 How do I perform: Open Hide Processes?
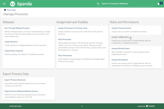65,39
